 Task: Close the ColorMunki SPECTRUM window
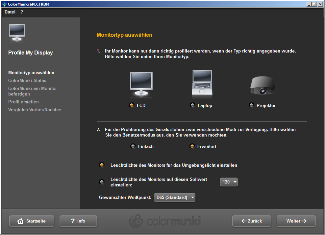coord(320,4)
